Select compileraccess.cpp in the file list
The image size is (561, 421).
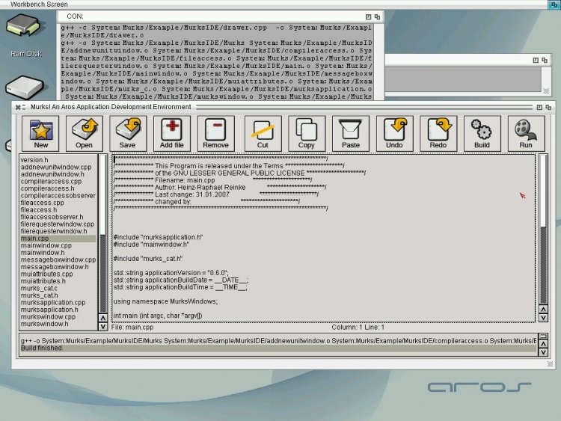point(58,182)
